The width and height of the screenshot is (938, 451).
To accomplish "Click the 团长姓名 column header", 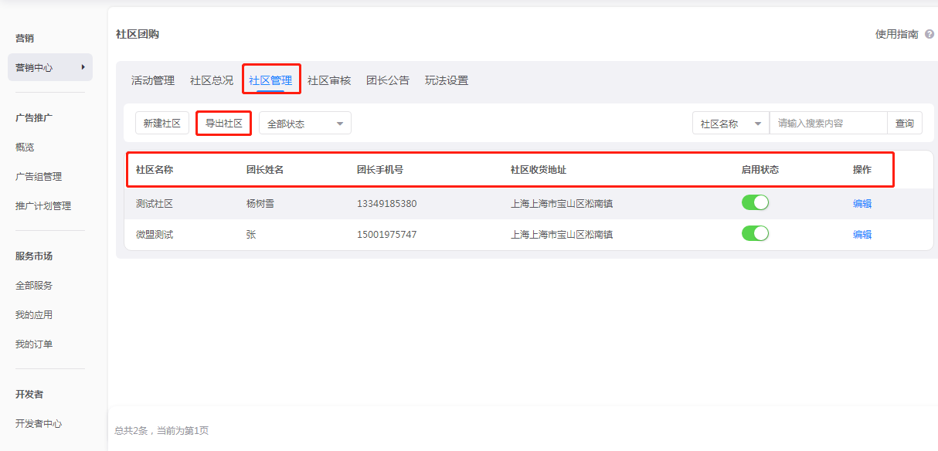I will coord(265,170).
